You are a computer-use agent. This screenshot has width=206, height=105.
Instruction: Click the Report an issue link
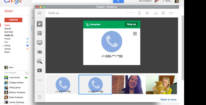click(168, 99)
